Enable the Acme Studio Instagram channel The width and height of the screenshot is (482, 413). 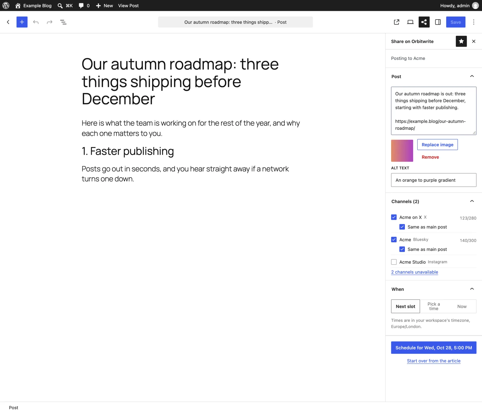[x=394, y=262]
